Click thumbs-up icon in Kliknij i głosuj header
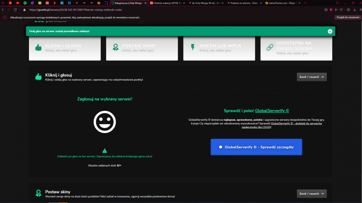The height and width of the screenshot is (203, 362). [38, 76]
